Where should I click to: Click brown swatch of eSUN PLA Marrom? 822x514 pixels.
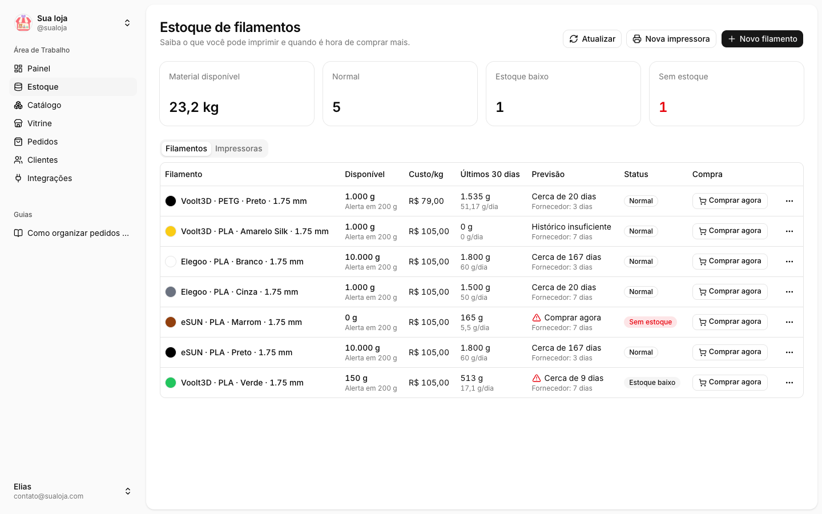pyautogui.click(x=171, y=322)
